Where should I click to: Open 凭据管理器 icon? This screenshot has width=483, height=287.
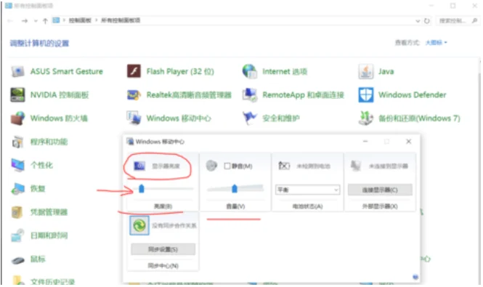click(x=17, y=212)
